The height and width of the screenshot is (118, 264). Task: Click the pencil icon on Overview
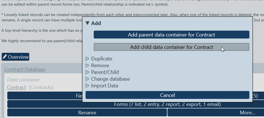[5, 57]
